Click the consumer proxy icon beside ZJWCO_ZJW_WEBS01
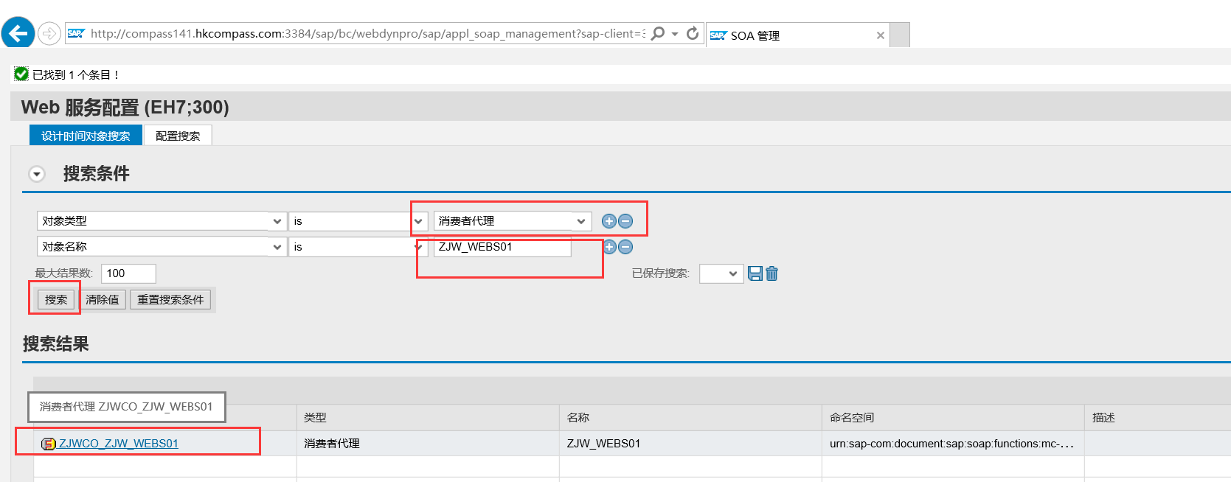Screen dimensions: 1231x482 49,444
